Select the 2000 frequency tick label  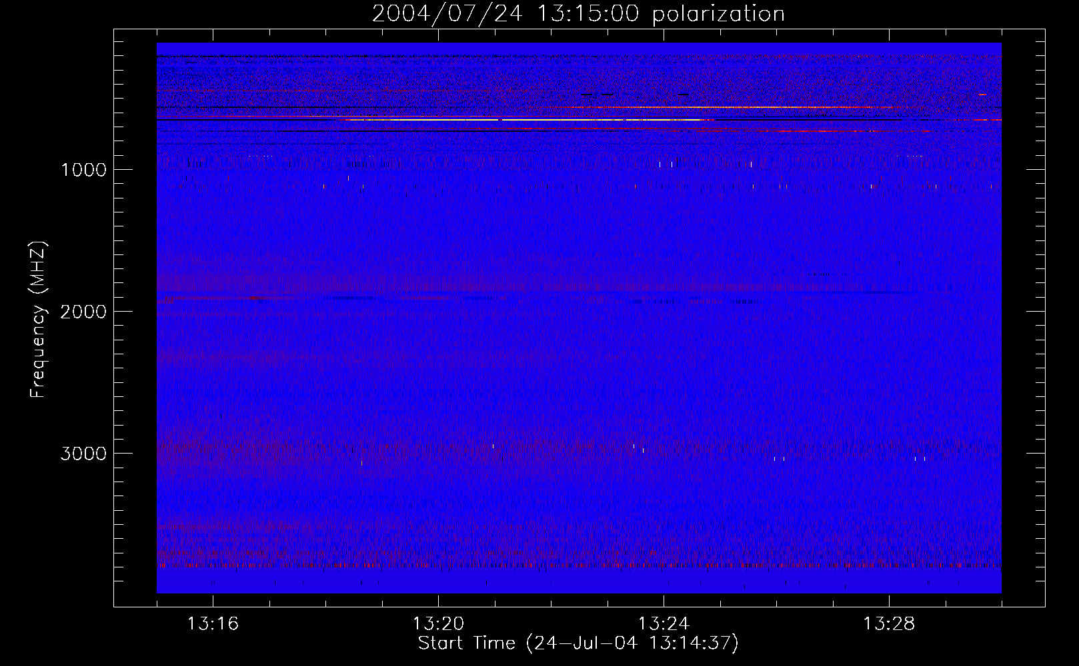(83, 312)
